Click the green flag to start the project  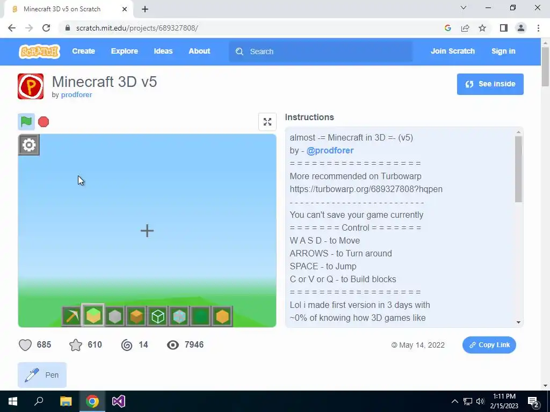(26, 122)
